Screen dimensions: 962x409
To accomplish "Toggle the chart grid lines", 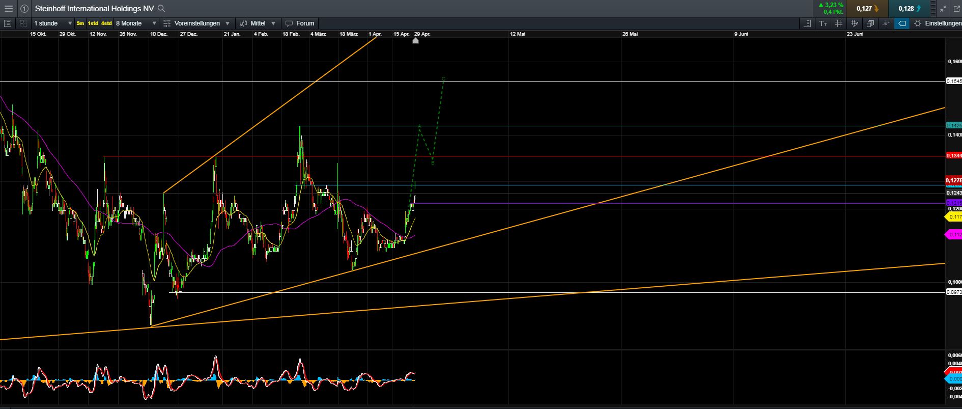I will [839, 23].
